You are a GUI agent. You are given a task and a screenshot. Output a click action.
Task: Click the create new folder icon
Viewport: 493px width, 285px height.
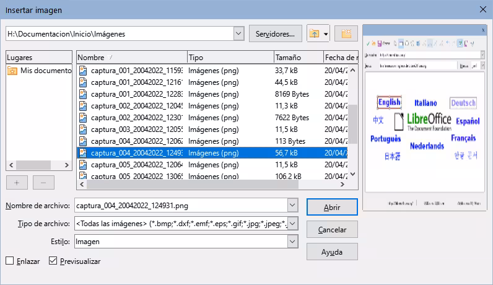click(x=346, y=33)
